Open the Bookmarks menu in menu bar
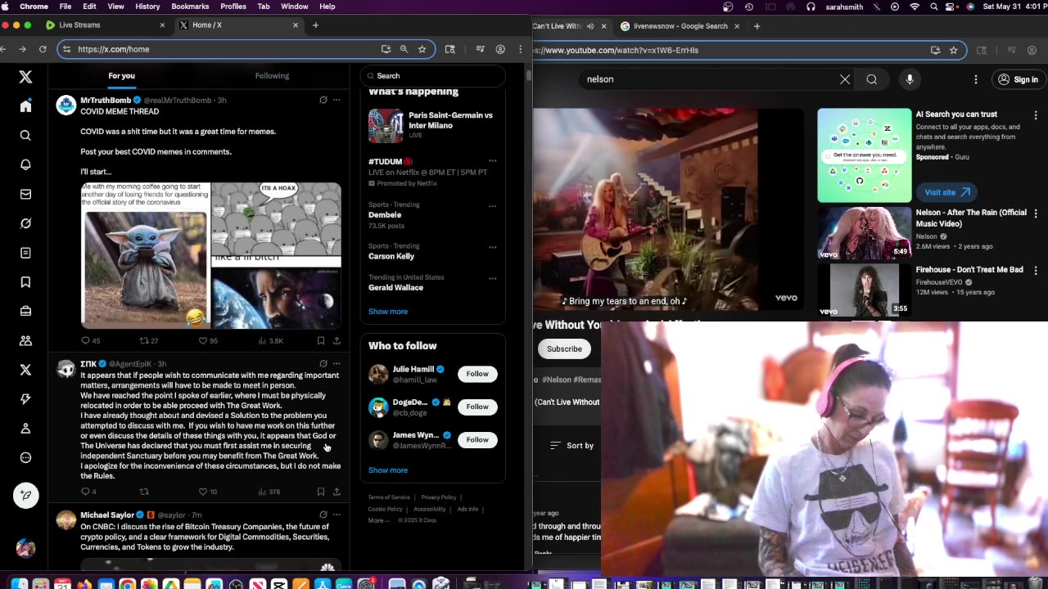1048x589 pixels. click(190, 7)
